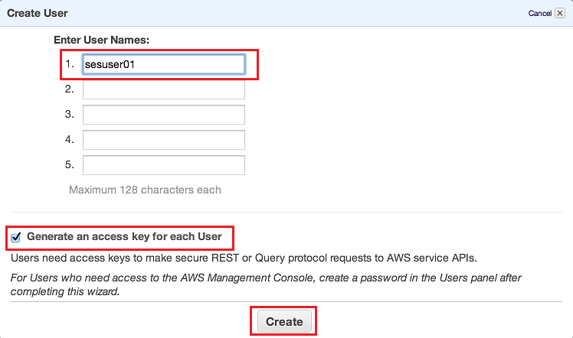The width and height of the screenshot is (573, 338).
Task: Select user name input field 2
Action: tap(164, 89)
